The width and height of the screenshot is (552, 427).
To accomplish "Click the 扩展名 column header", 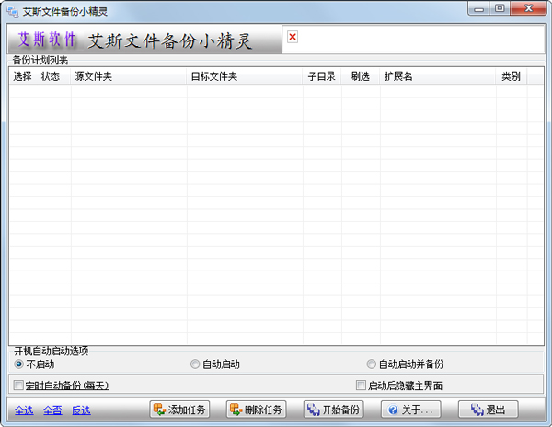I will point(438,77).
